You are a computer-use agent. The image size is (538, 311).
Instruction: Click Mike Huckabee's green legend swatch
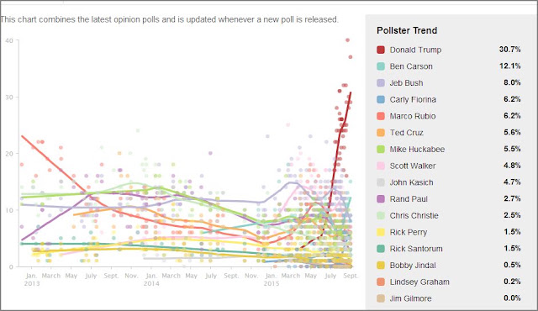coord(381,149)
